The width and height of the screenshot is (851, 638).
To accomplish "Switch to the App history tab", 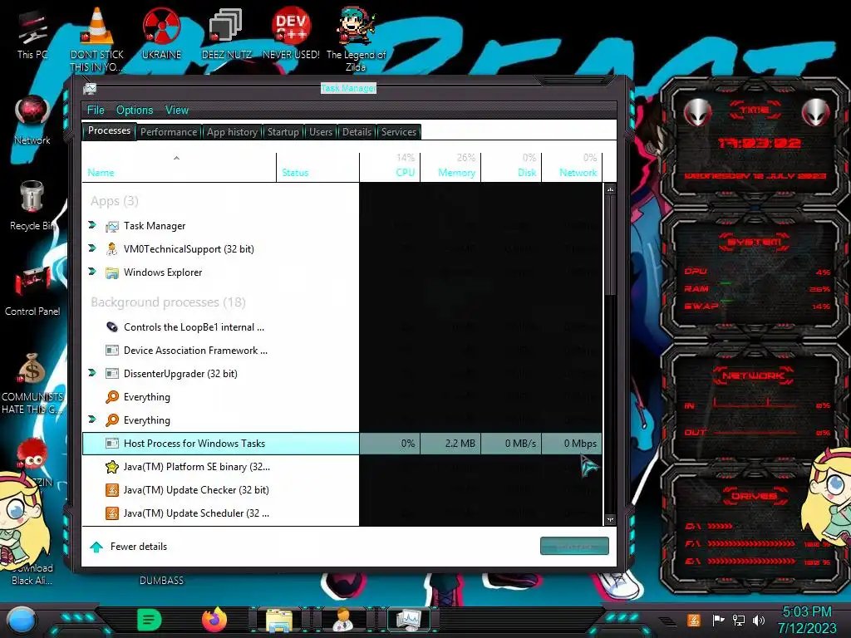I will click(233, 132).
